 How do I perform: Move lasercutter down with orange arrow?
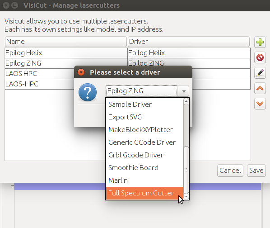[x=260, y=104]
